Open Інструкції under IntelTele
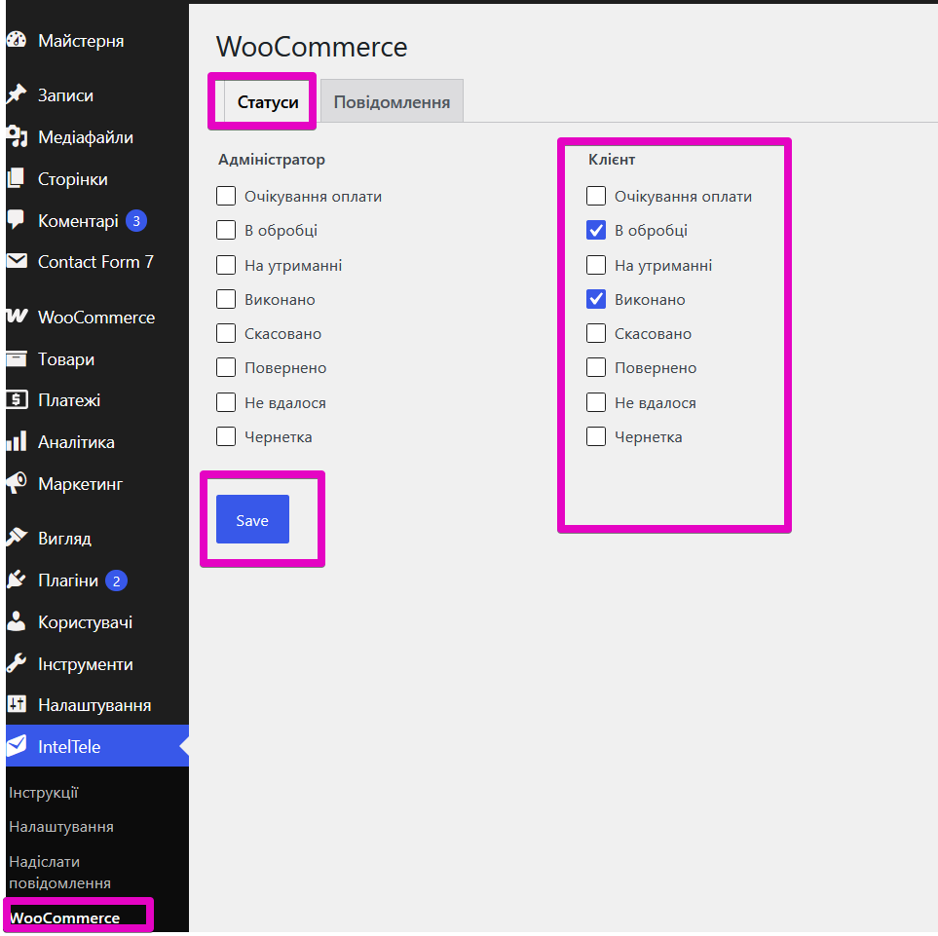Image resolution: width=938 pixels, height=936 pixels. [44, 793]
